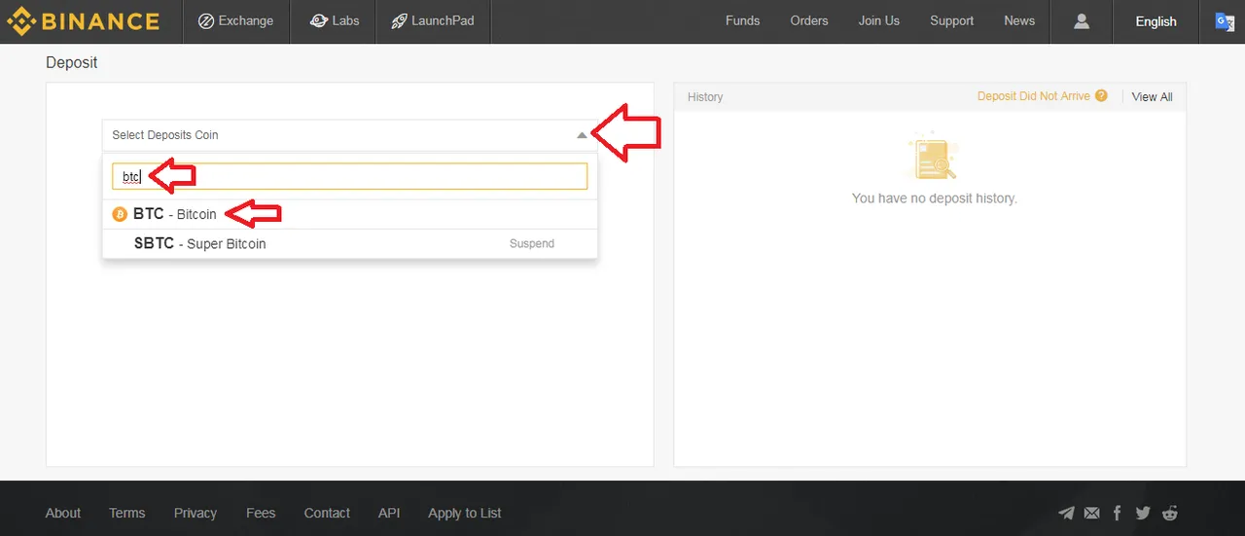Open the LaunchPad page
This screenshot has width=1245, height=536.
433,20
